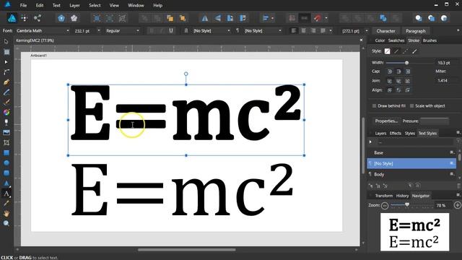The height and width of the screenshot is (260, 462).
Task: Adjust the stroke Width slider
Action: (406, 63)
